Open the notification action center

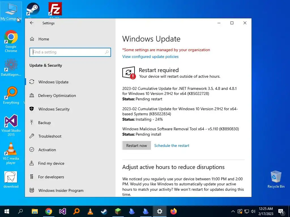coord(281,211)
